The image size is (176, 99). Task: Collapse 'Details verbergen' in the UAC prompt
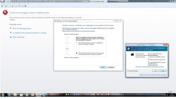point(133,71)
